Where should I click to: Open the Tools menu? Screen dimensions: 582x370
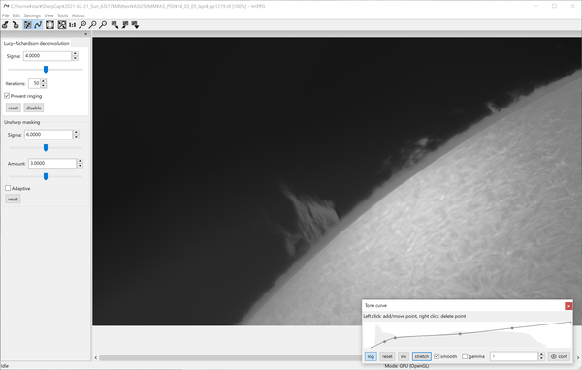[x=63, y=15]
